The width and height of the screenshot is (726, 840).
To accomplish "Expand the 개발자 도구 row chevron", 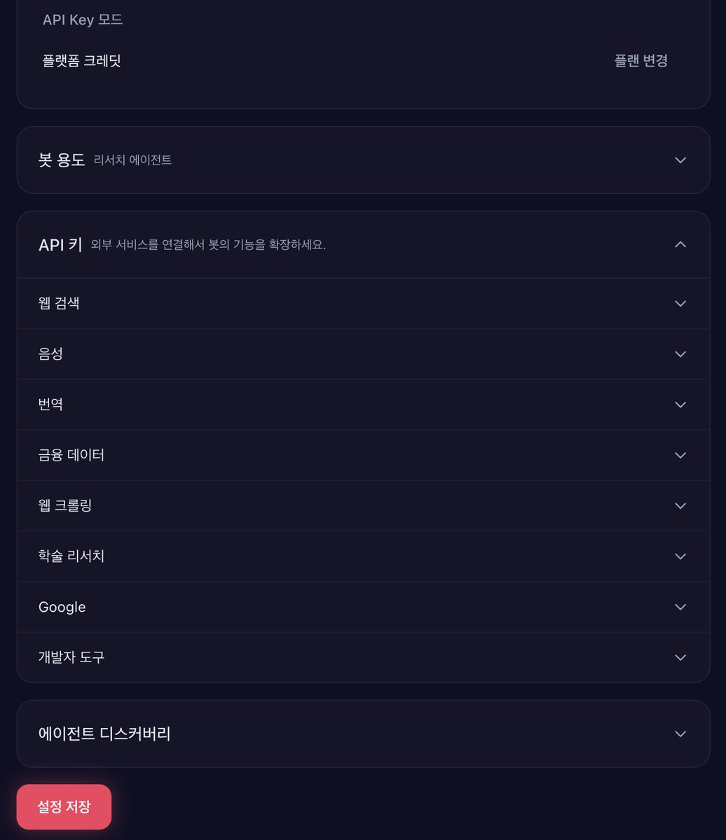I will 680,657.
